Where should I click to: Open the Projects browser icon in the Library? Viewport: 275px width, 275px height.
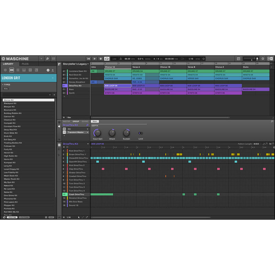click(5, 70)
